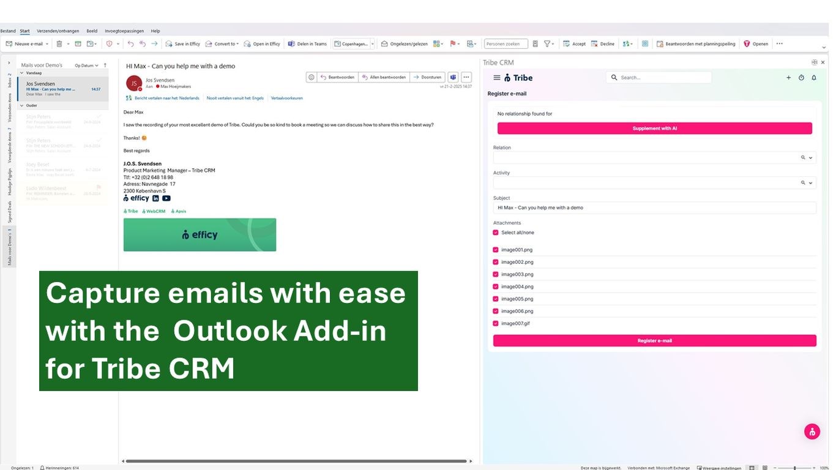836x470 pixels.
Task: Click the Register e-mail button
Action: [655, 341]
